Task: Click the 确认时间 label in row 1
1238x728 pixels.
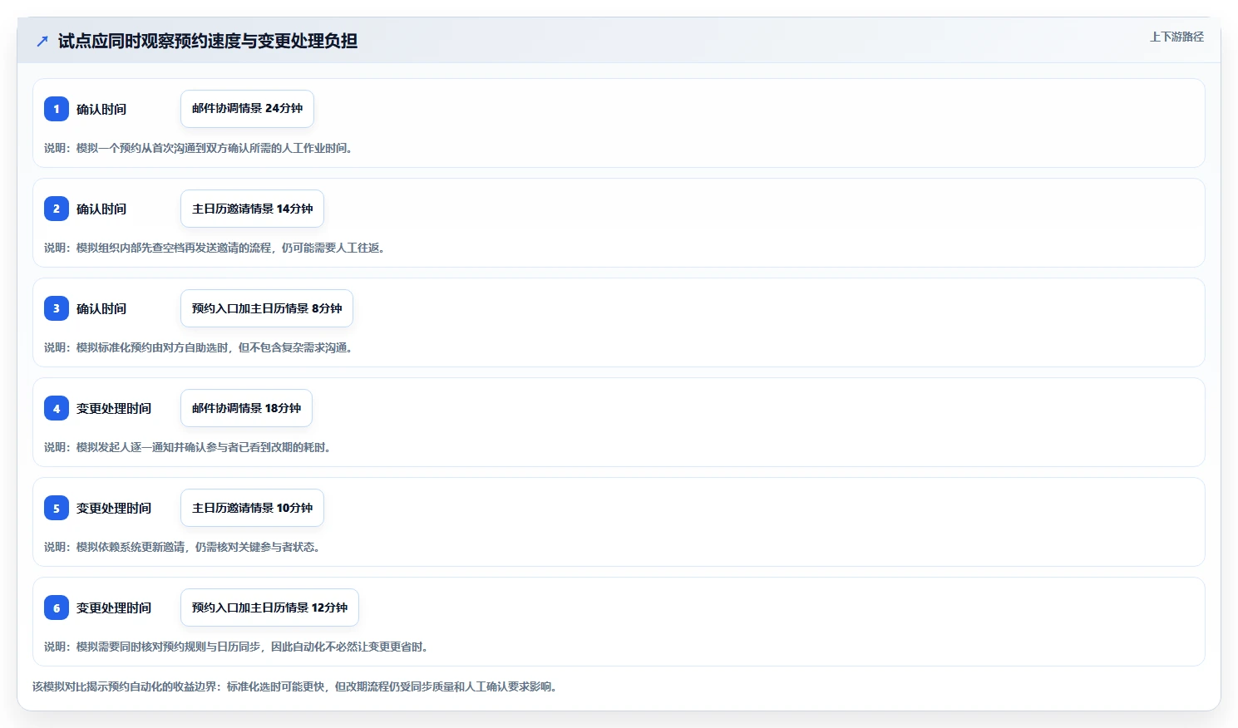Action: (101, 109)
